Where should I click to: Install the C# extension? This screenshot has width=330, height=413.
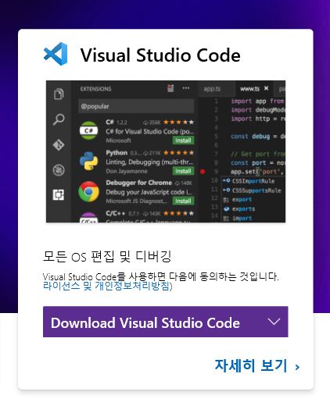(183, 141)
